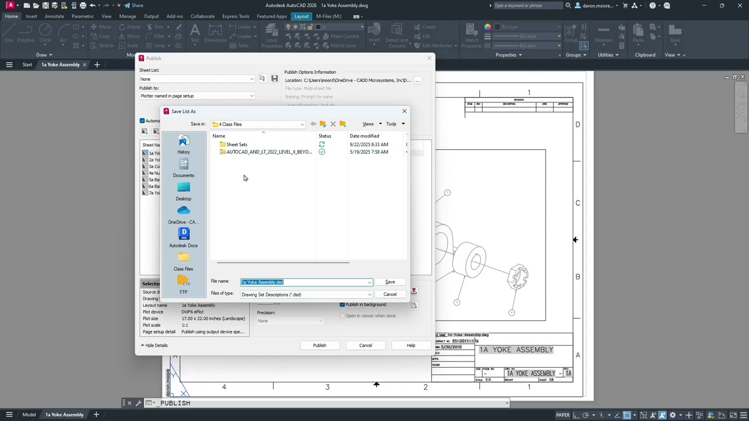Image resolution: width=749 pixels, height=421 pixels.
Task: Select AUTOCAD_AND_LT_2022_LEVEL_II folder
Action: coord(266,152)
